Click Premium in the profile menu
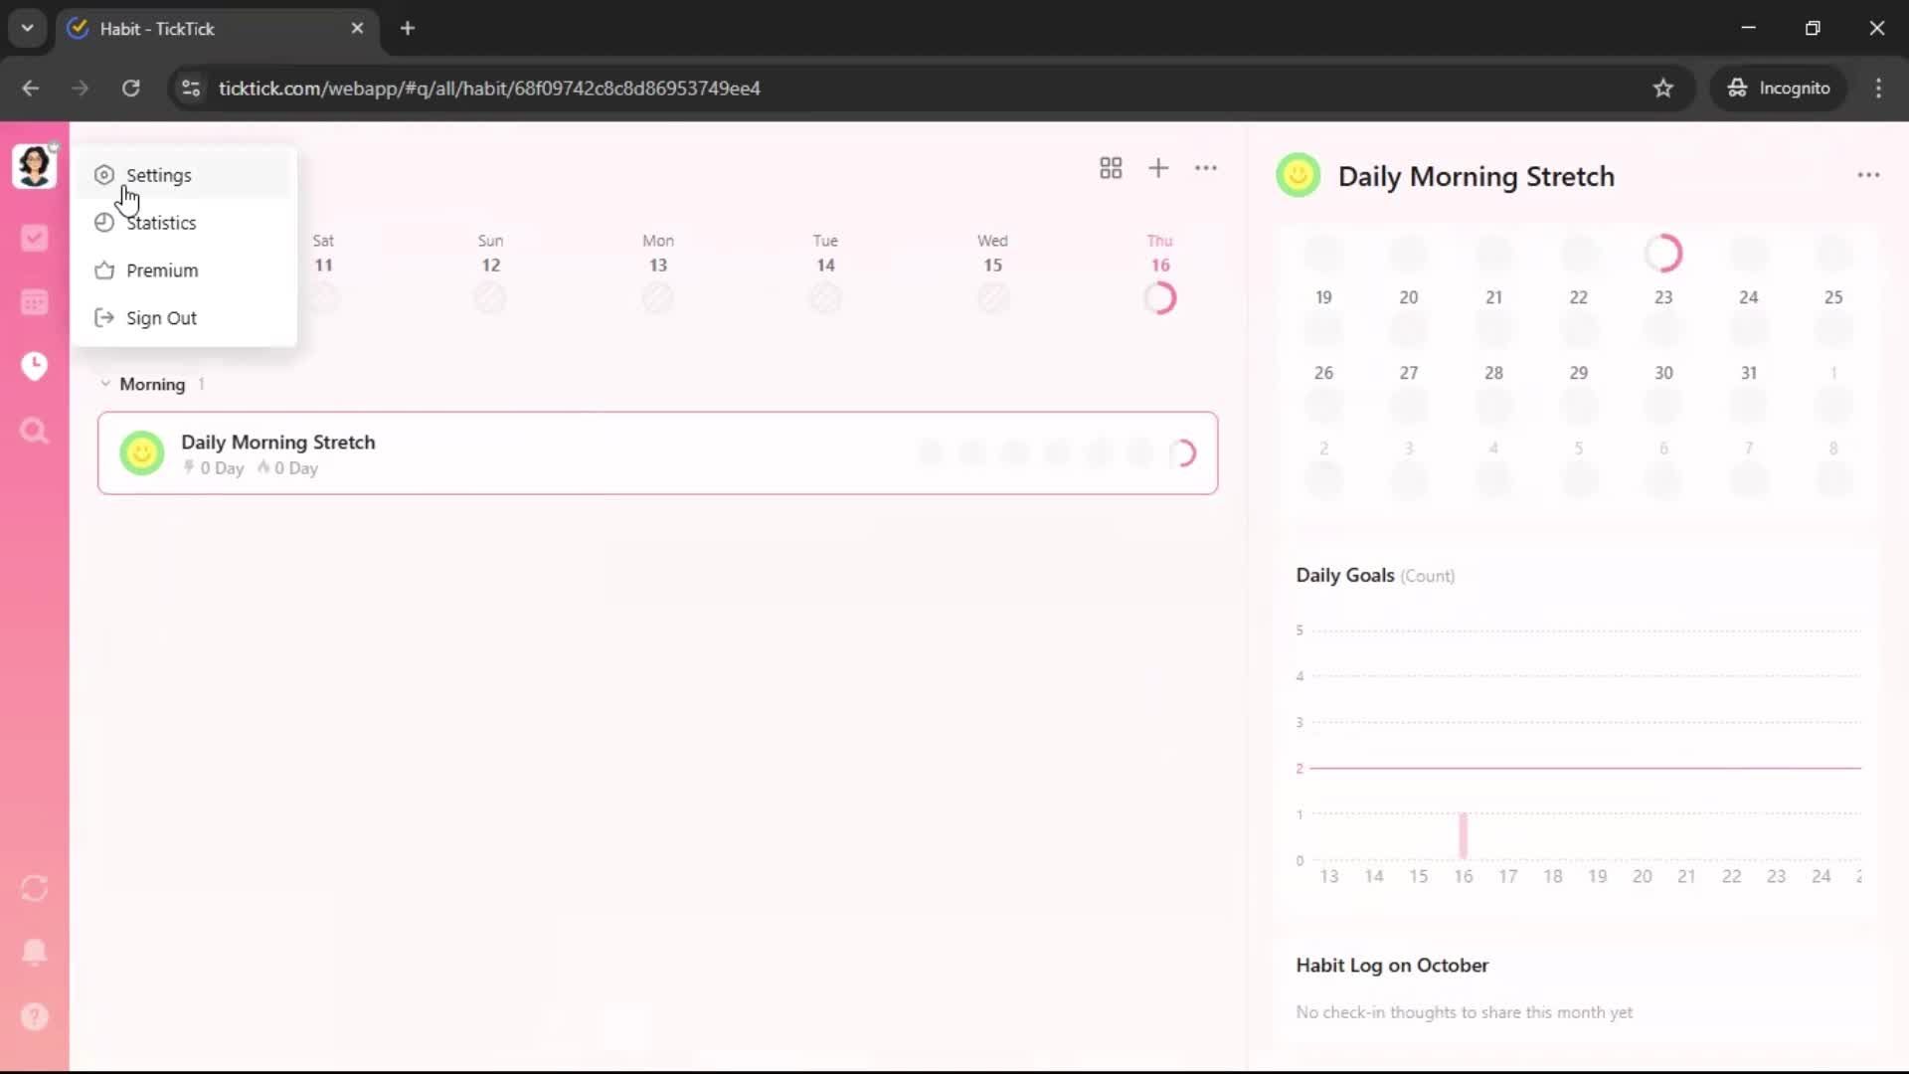 162,270
